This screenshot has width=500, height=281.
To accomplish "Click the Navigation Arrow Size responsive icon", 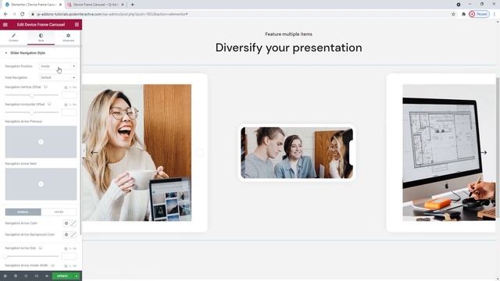I will pos(41,248).
